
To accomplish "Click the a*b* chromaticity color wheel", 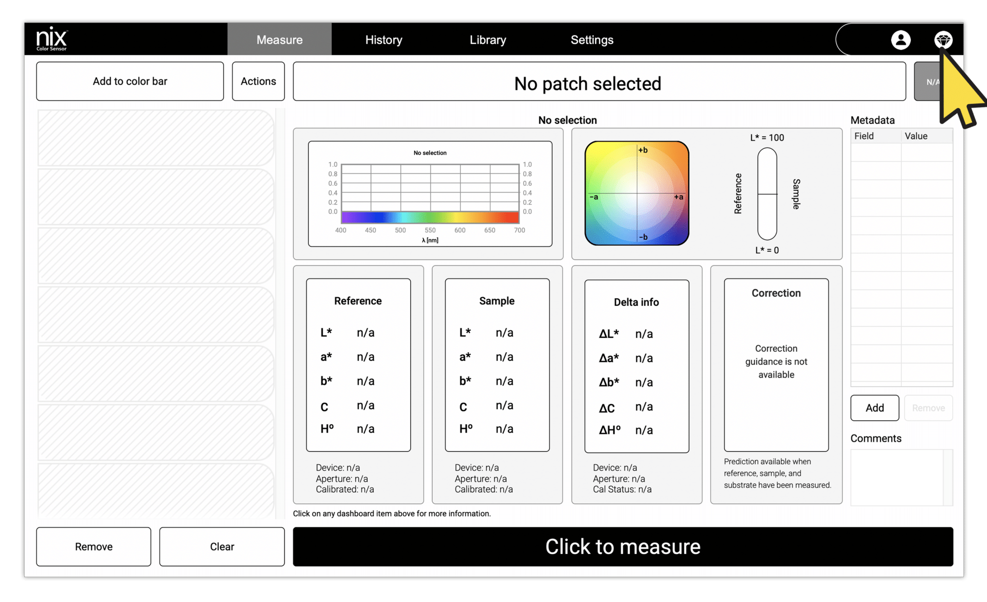I will click(x=636, y=193).
